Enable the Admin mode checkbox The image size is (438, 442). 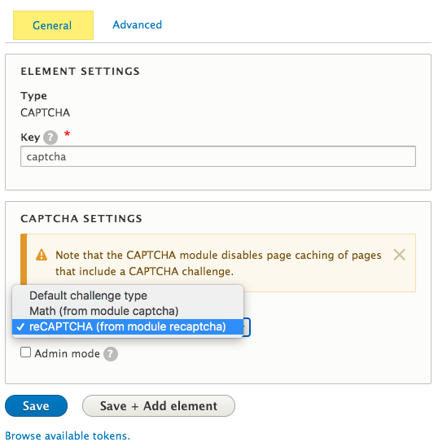tap(26, 352)
